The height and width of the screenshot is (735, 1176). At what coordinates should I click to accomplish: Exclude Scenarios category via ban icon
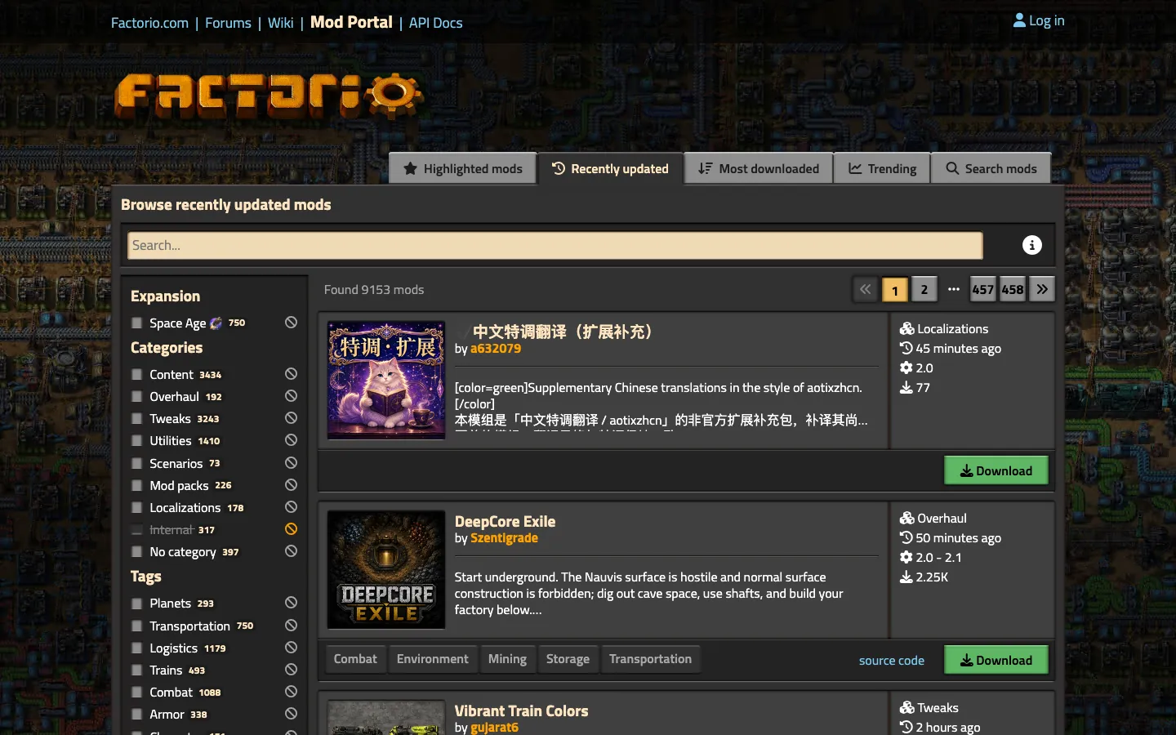tap(291, 463)
